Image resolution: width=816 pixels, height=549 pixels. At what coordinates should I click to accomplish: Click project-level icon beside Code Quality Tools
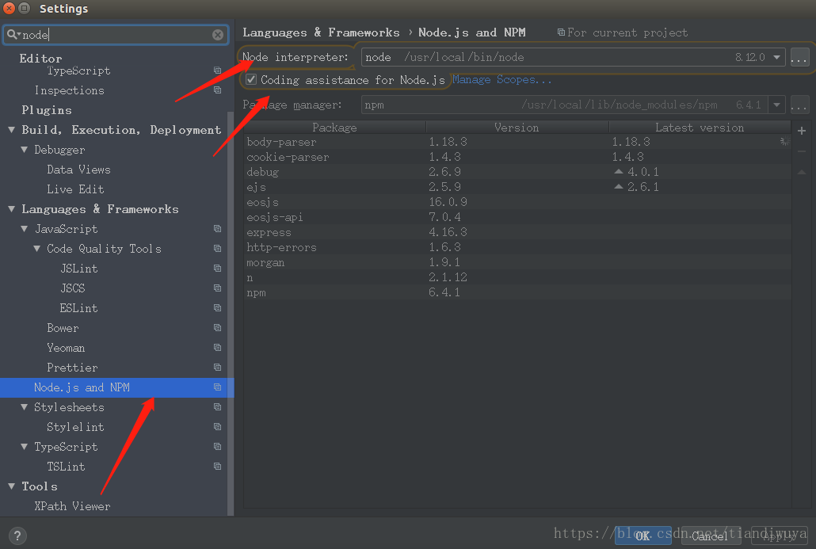218,248
